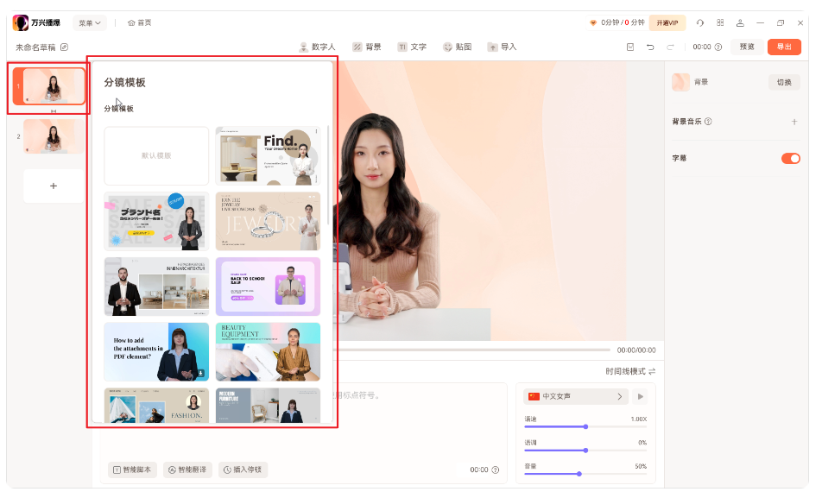Open the 文字 text tool
The height and width of the screenshot is (498, 822).
coord(412,47)
